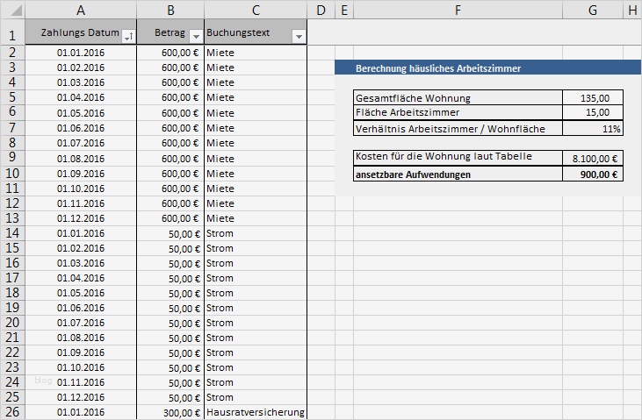Open the Betrag filter dropdown
Image resolution: width=642 pixels, height=420 pixels.
click(196, 37)
